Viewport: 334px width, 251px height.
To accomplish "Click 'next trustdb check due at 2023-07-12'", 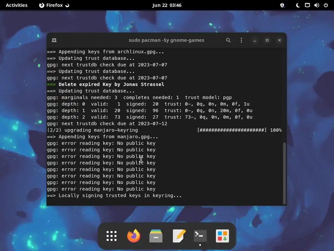I will pyautogui.click(x=107, y=124).
